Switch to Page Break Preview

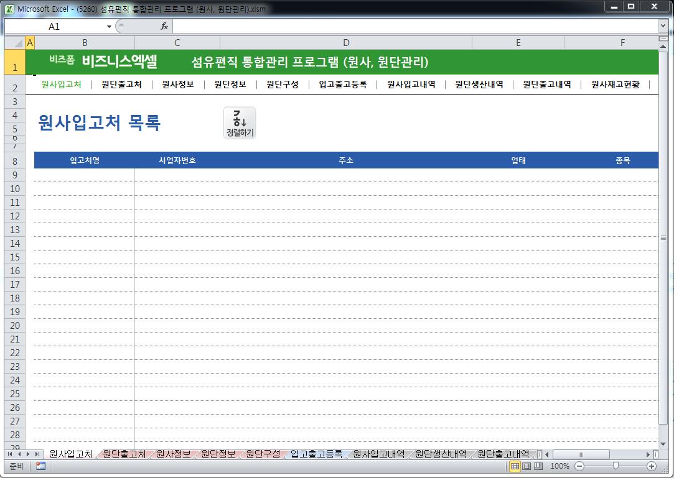click(538, 466)
